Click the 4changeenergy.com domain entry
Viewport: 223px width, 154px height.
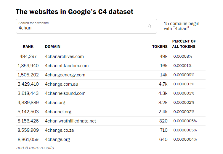pyautogui.click(x=65, y=75)
